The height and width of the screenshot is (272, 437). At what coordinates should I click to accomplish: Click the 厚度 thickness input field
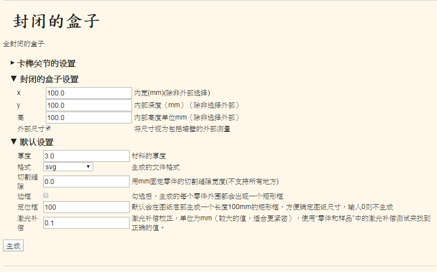(x=86, y=156)
